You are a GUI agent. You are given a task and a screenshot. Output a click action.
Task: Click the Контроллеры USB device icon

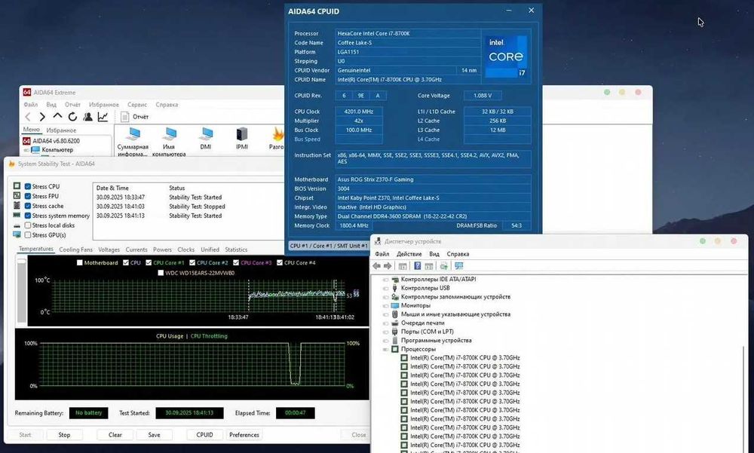tap(395, 288)
